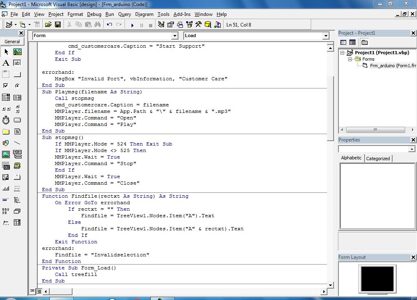Start running the project
This screenshot has width=417, height=300.
click(132, 24)
